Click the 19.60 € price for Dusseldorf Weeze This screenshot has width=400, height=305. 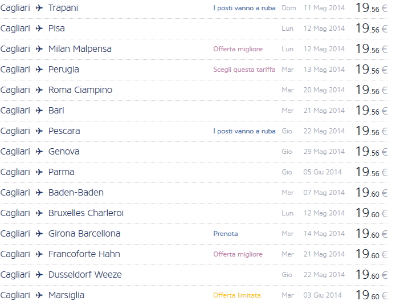tap(371, 275)
